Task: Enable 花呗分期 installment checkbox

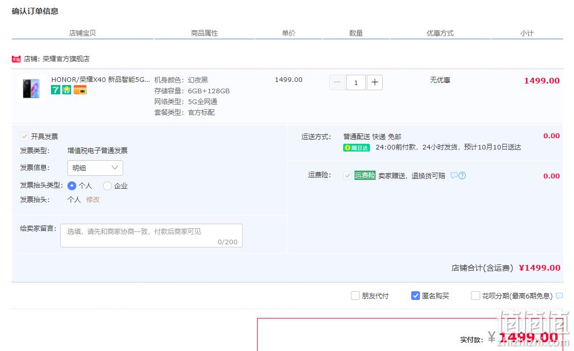Action: coord(476,295)
